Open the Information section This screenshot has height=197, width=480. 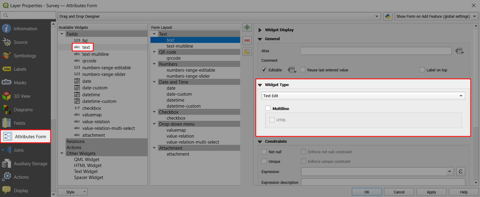[x=25, y=29]
